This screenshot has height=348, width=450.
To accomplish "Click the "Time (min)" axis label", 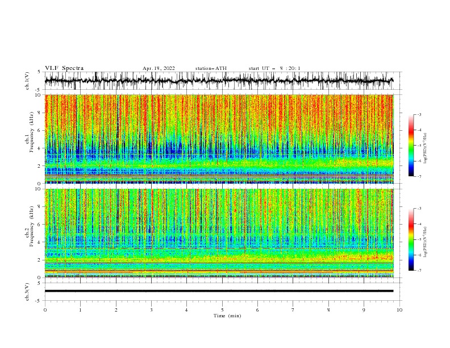I will click(227, 316).
